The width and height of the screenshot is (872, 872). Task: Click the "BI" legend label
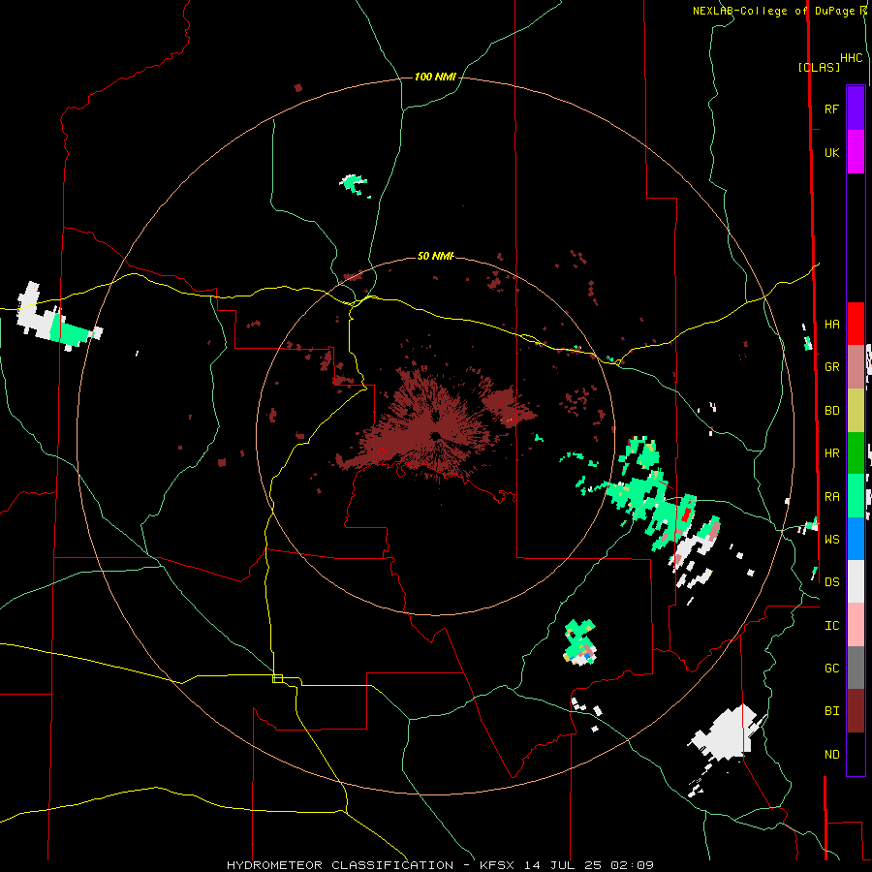tap(831, 711)
